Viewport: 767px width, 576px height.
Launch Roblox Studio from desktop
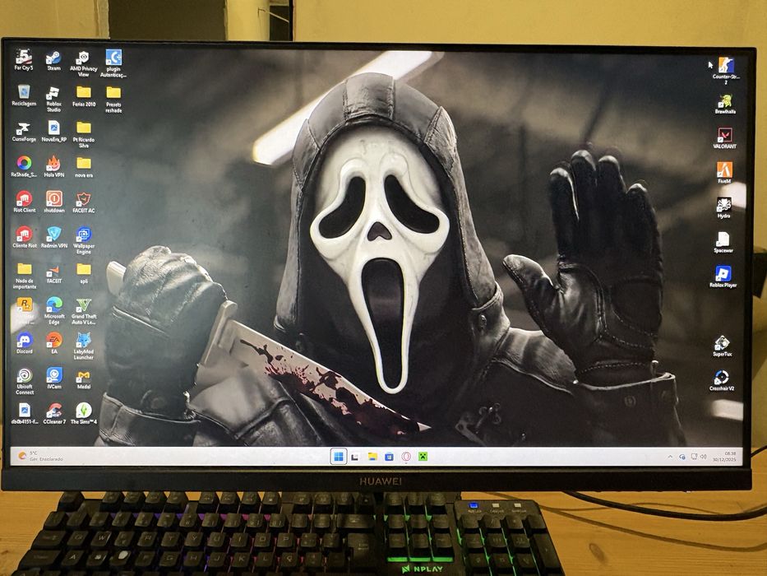coord(53,99)
